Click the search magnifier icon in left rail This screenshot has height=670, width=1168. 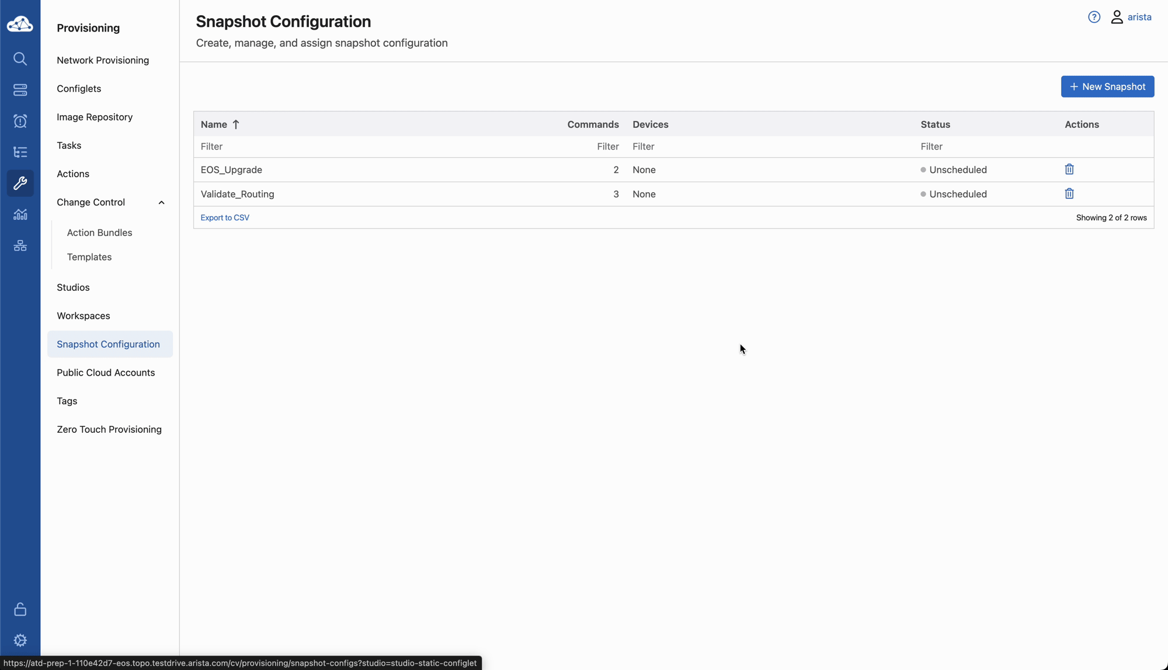(x=20, y=59)
